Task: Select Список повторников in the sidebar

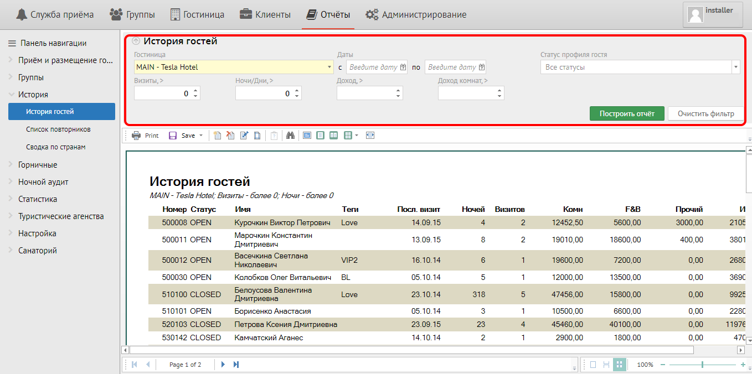Action: [x=58, y=129]
